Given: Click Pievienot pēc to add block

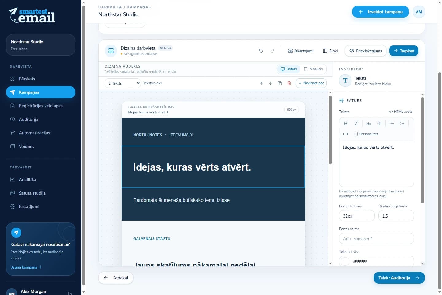Looking at the screenshot, I should pyautogui.click(x=311, y=83).
